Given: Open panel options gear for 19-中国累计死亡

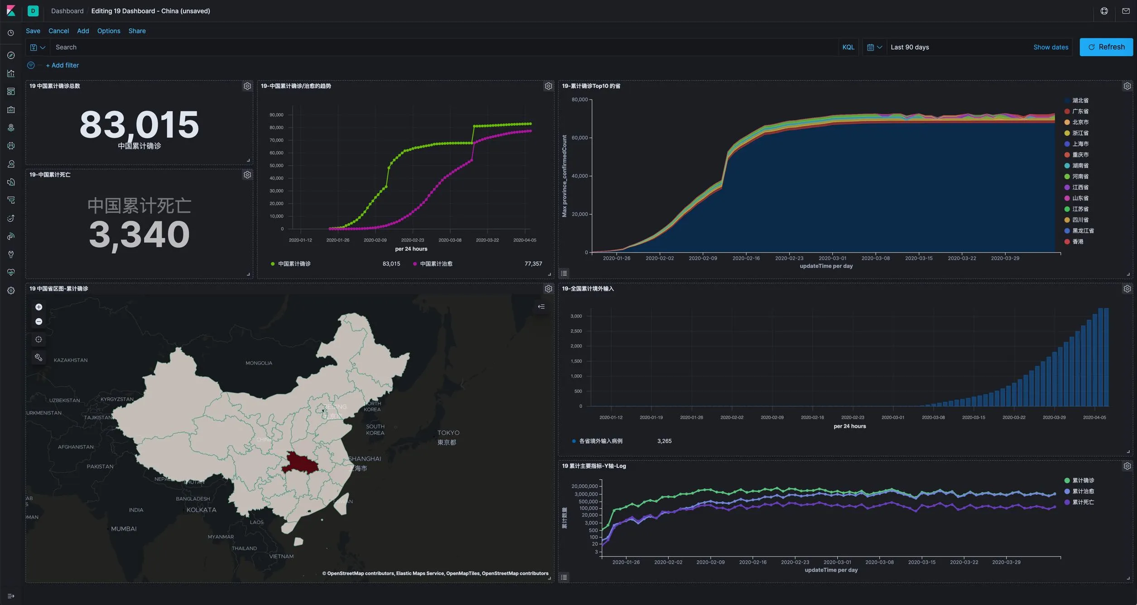Looking at the screenshot, I should (x=247, y=175).
